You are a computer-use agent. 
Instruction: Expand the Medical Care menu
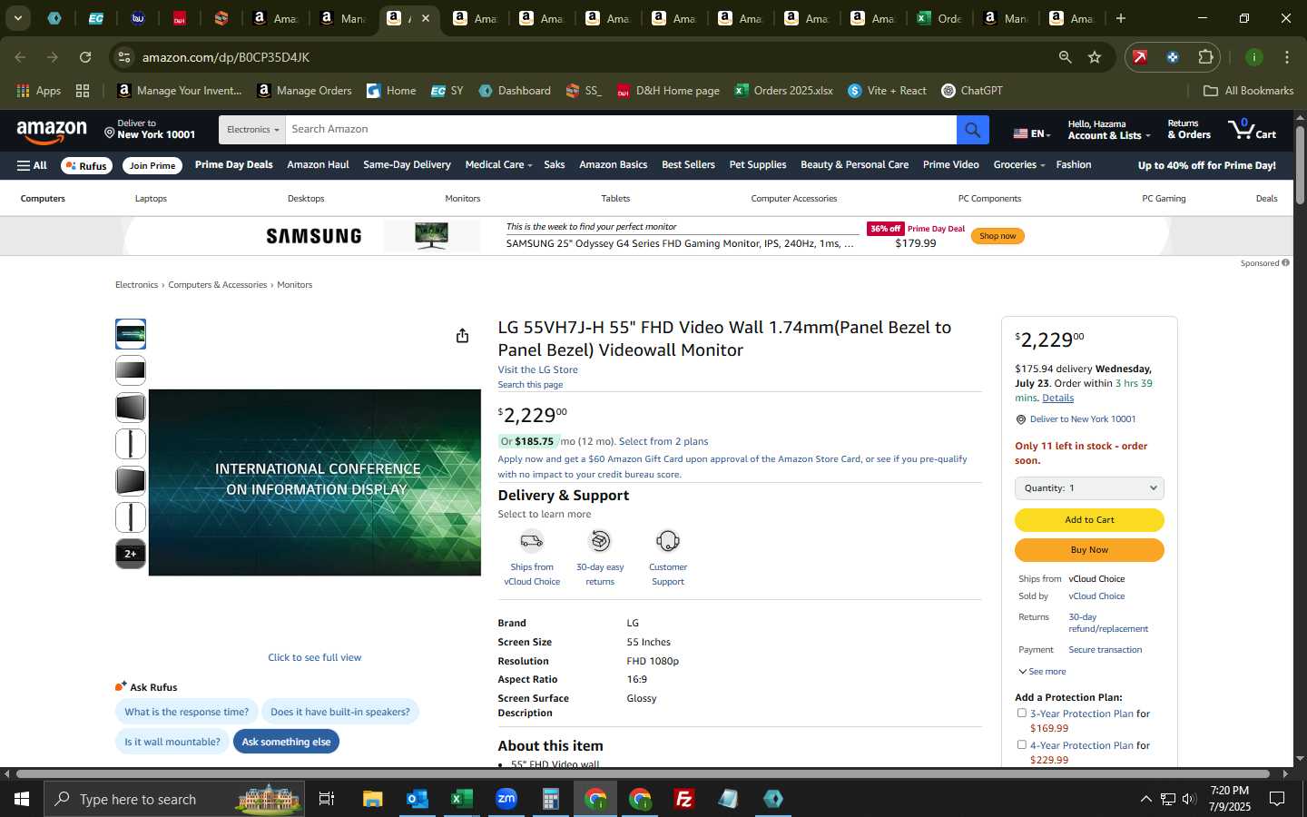498,165
